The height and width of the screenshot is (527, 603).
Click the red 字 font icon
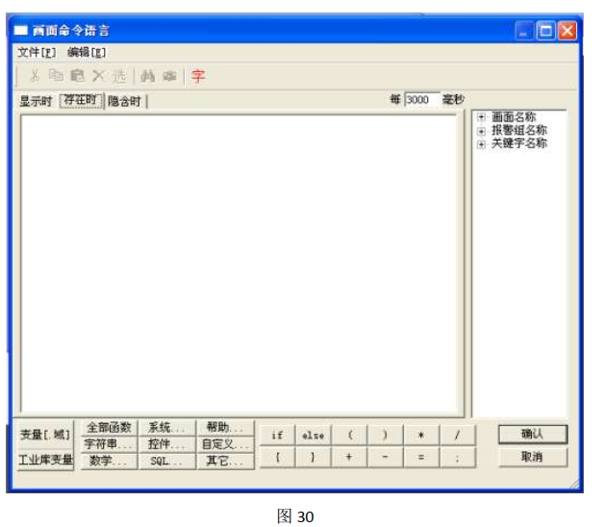[x=197, y=76]
